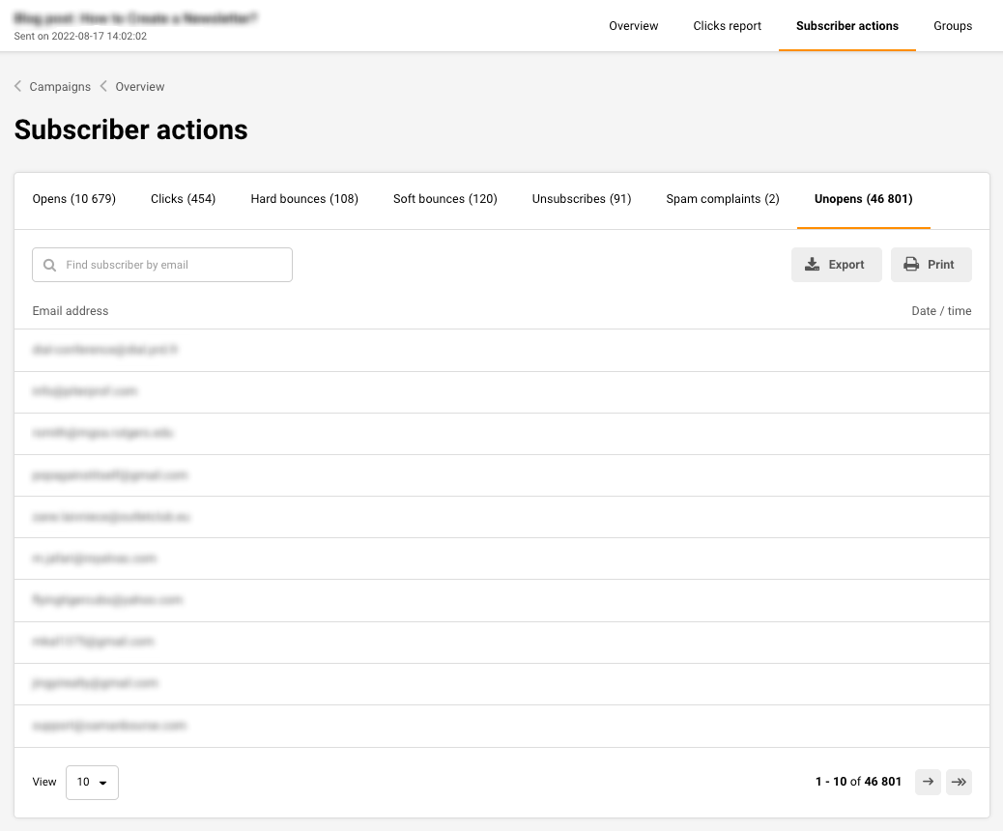Open the Clicks report page
1003x831 pixels.
pos(727,26)
